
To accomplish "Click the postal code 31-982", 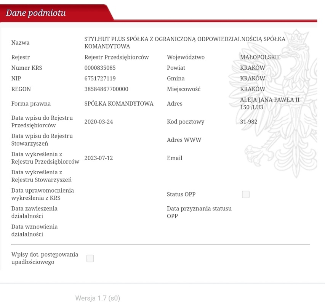I will point(248,122).
